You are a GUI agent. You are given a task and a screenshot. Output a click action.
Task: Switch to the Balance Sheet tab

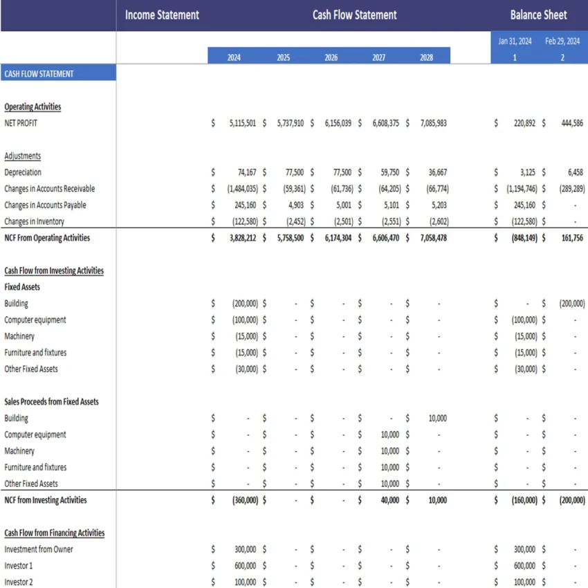(539, 15)
